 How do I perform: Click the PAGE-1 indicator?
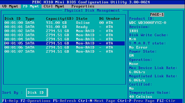pyautogui.click(x=157, y=15)
